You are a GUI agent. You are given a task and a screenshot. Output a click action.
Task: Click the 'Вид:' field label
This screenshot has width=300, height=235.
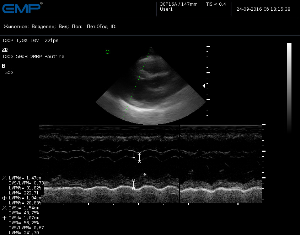[64, 26]
